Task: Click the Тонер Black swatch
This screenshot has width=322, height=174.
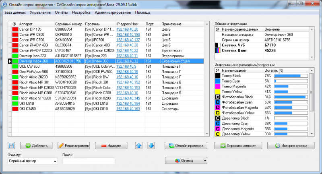Action: pyautogui.click(x=218, y=76)
